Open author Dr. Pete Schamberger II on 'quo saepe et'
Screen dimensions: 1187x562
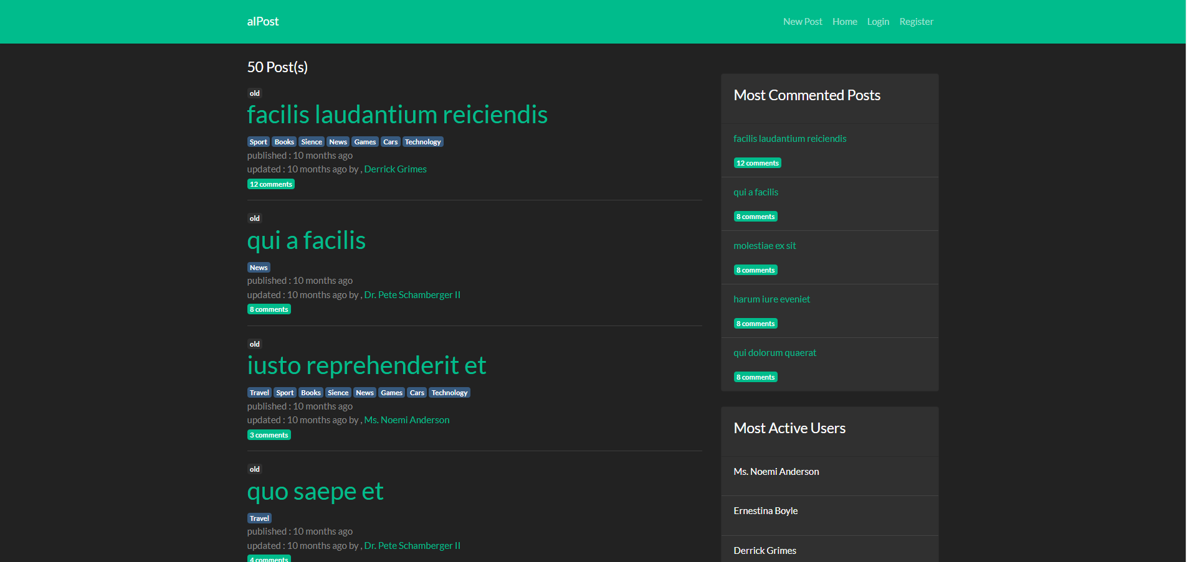tap(412, 546)
